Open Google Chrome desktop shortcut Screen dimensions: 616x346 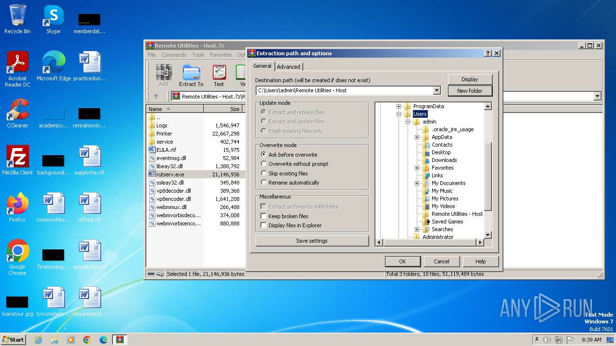pos(17,258)
